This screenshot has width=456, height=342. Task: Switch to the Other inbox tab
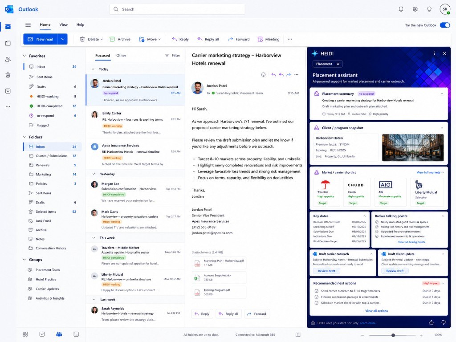121,56
